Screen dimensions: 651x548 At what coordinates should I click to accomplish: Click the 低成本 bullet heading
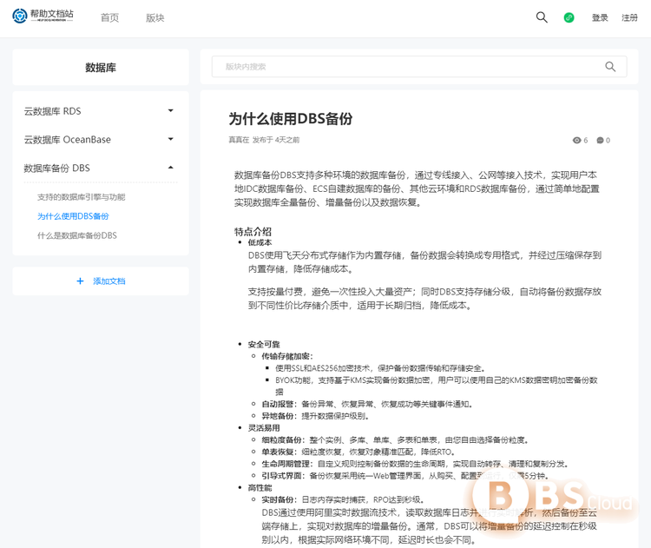point(260,242)
